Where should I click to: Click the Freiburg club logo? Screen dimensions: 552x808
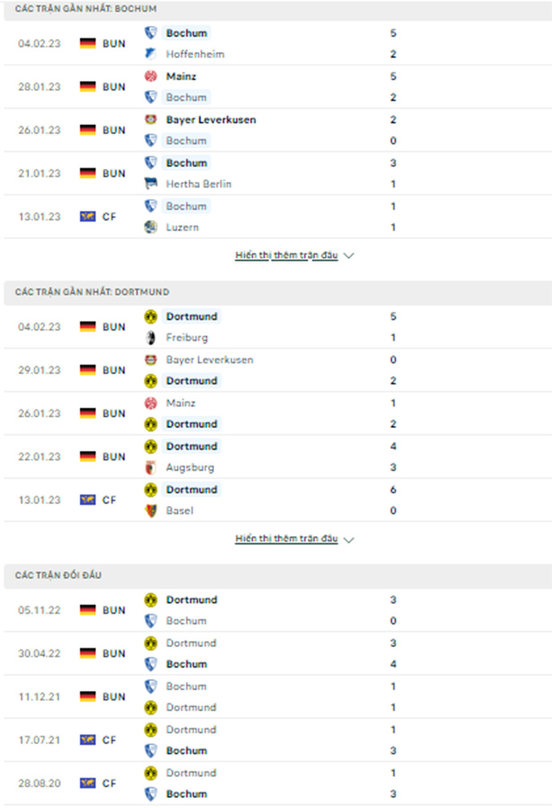coord(150,337)
